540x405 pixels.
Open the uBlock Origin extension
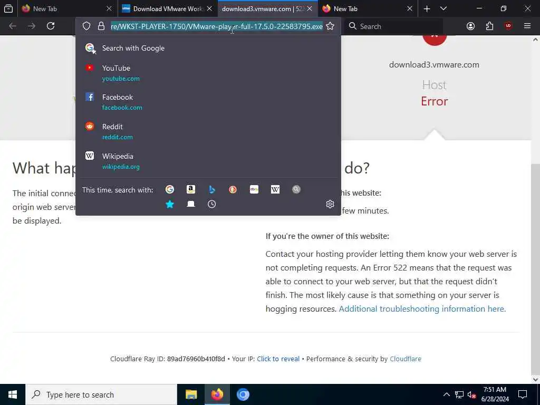coord(508,26)
